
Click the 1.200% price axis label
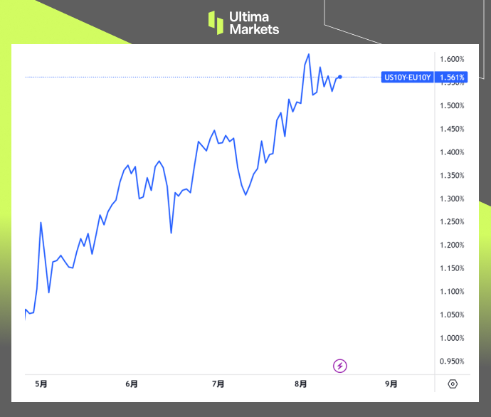(452, 245)
